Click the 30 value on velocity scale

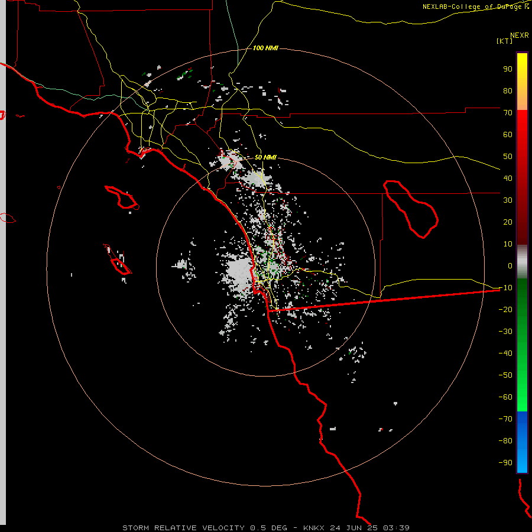coord(508,200)
